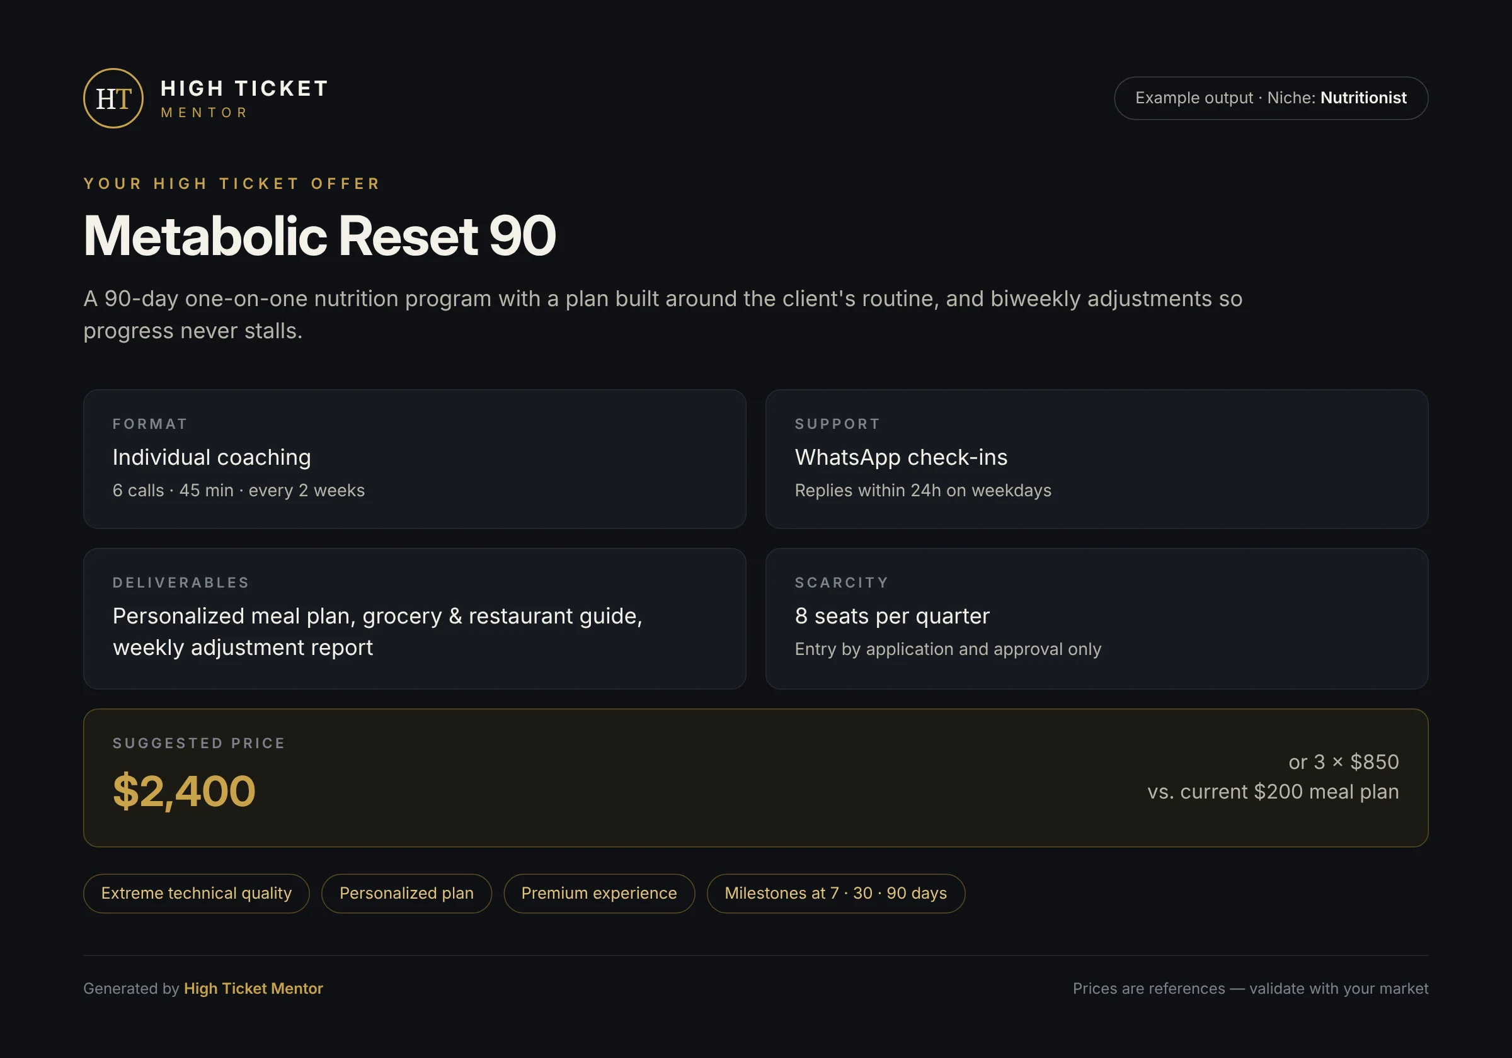Click the 6 calls · 45 min text

click(238, 491)
